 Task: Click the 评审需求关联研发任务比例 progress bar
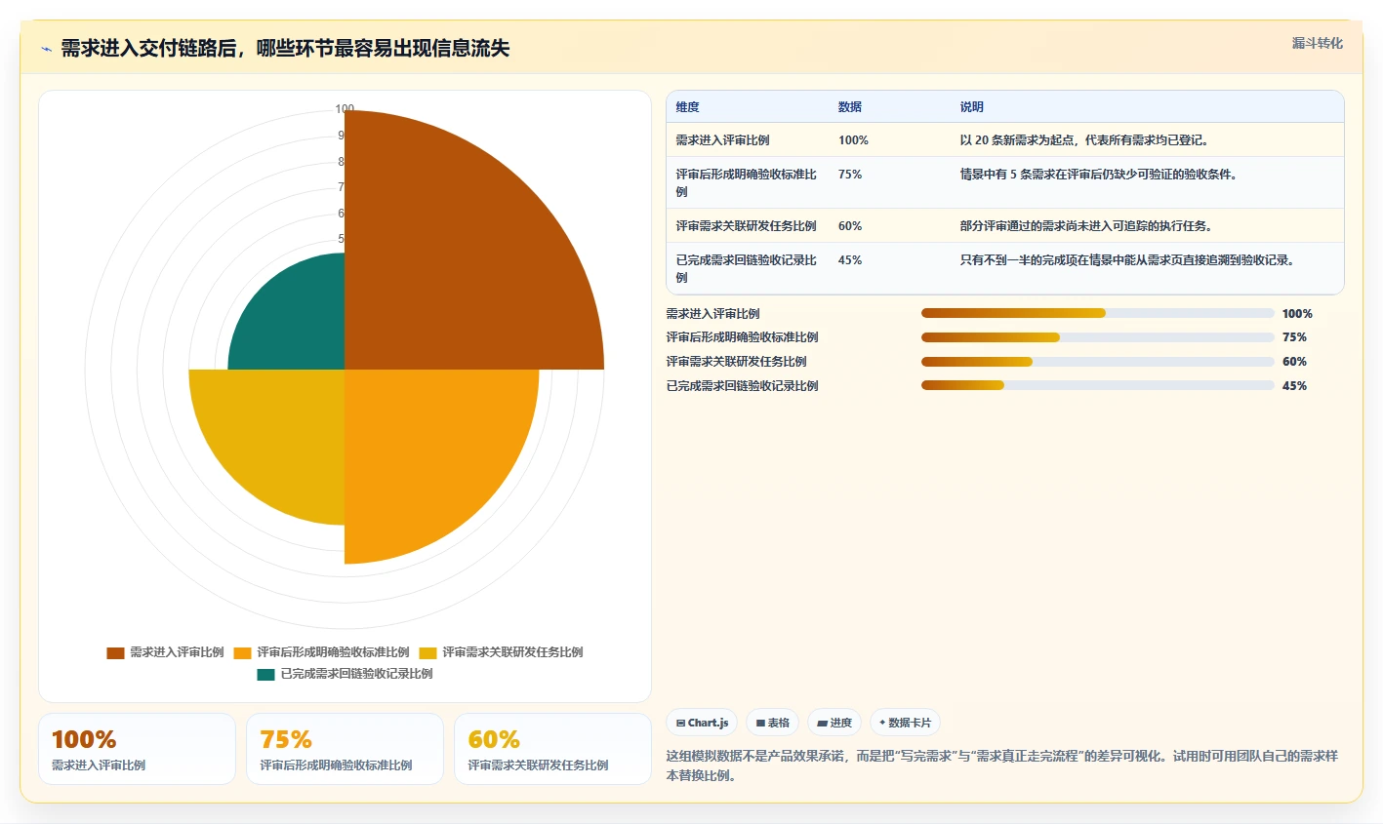[x=1098, y=362]
